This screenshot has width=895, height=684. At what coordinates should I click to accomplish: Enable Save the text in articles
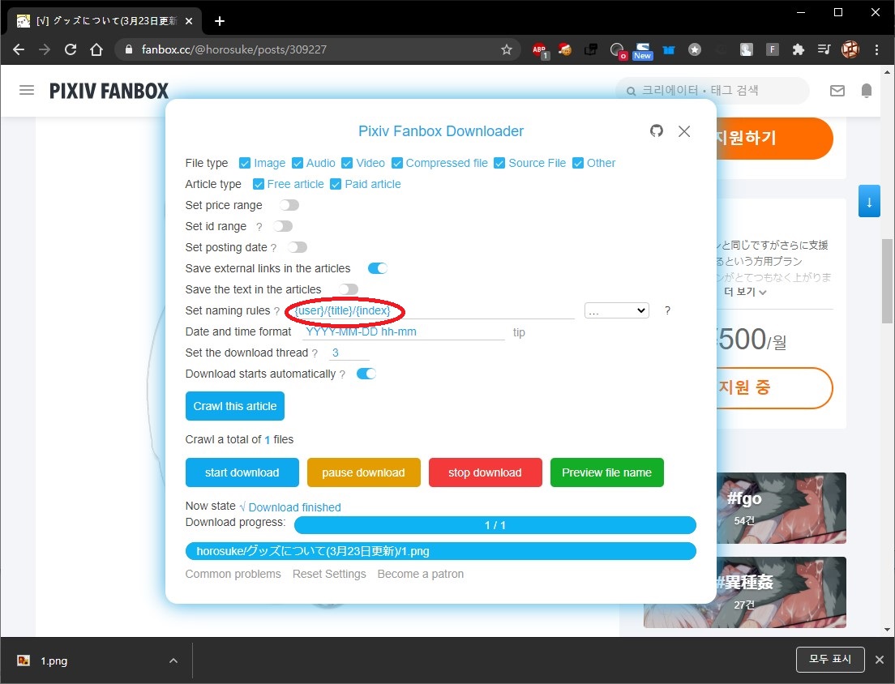(x=349, y=289)
